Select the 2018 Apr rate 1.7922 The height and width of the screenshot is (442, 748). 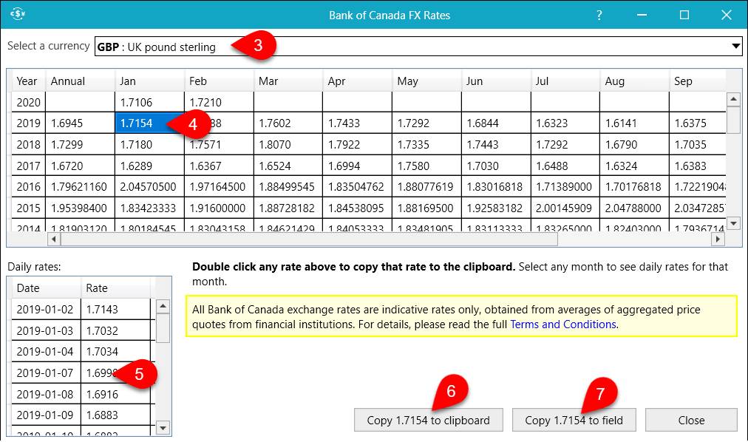point(357,144)
